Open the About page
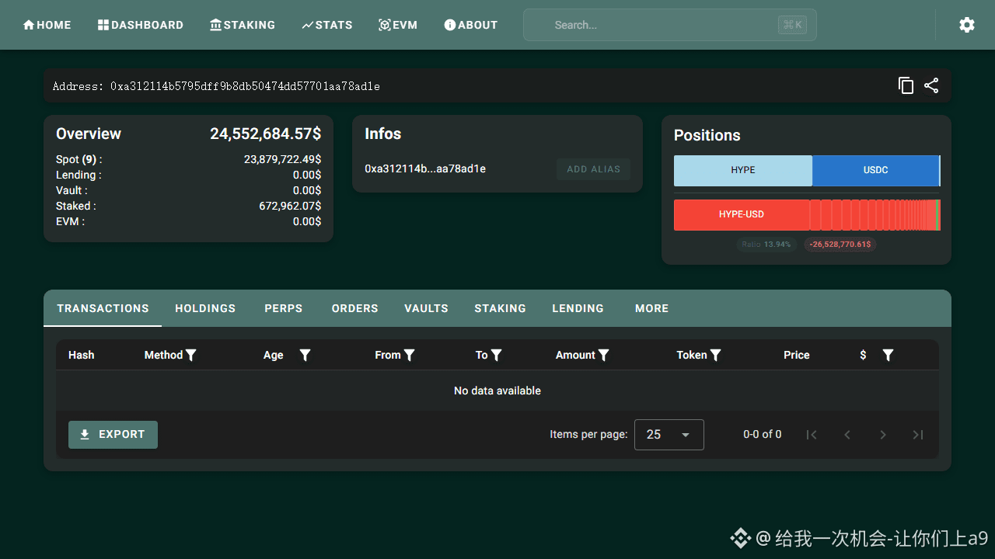 (471, 25)
